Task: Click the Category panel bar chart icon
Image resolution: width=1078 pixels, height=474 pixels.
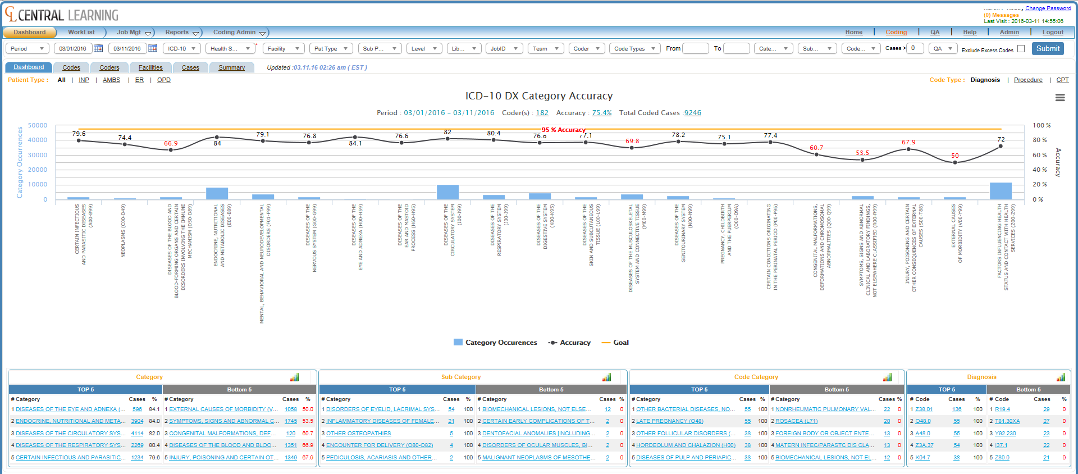Action: (x=295, y=377)
